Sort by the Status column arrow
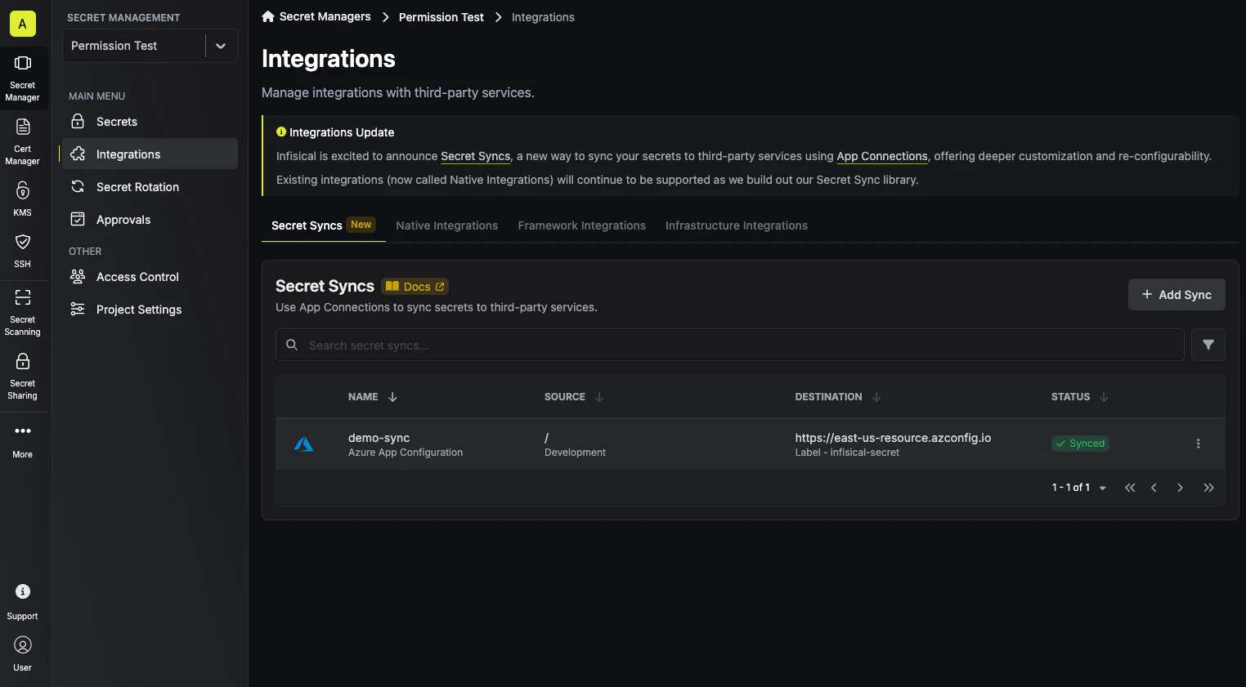The width and height of the screenshot is (1246, 687). [x=1104, y=397]
